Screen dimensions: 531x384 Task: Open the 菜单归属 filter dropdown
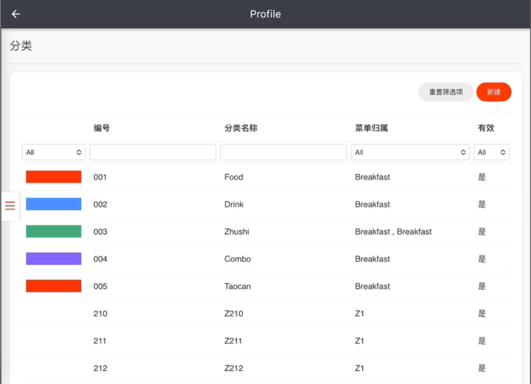pyautogui.click(x=410, y=152)
